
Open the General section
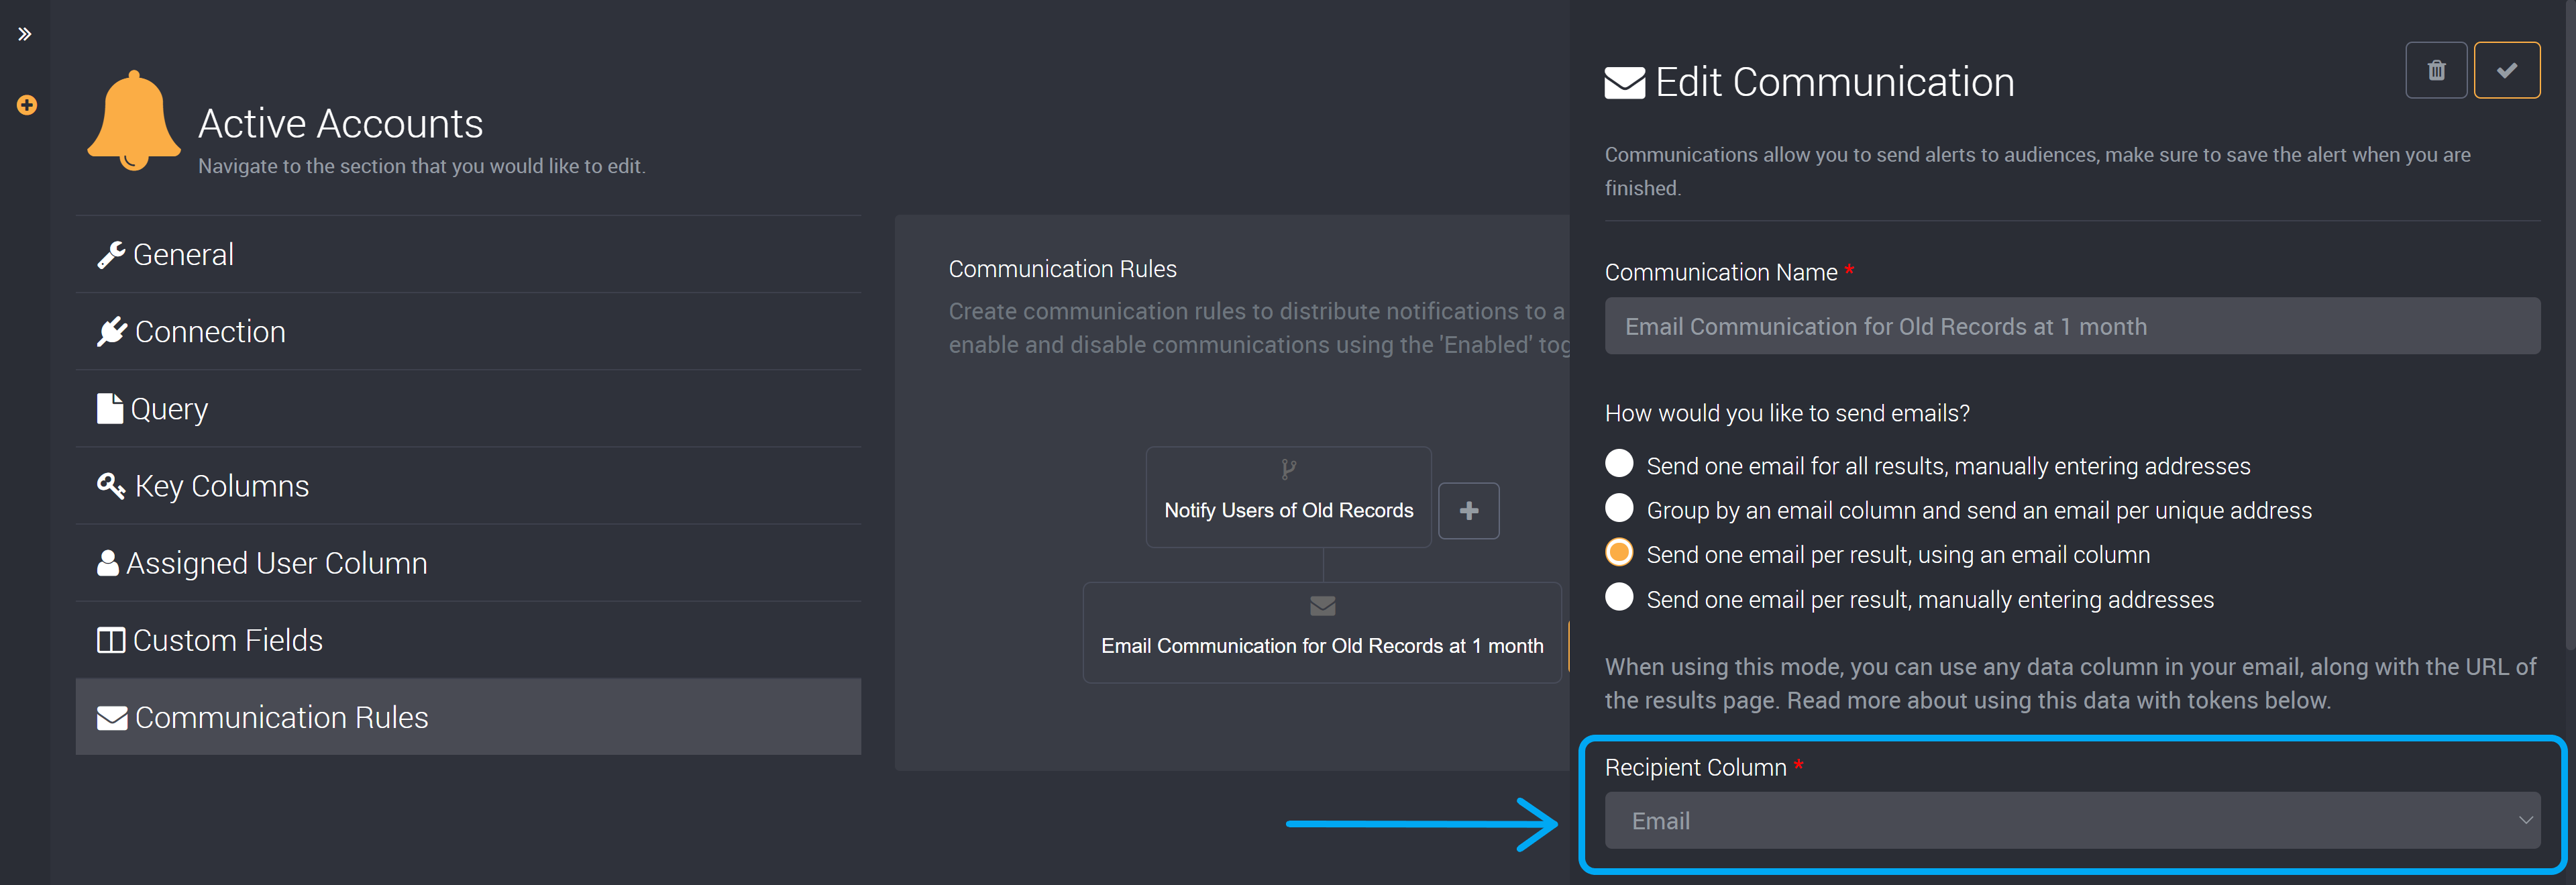tap(468, 254)
